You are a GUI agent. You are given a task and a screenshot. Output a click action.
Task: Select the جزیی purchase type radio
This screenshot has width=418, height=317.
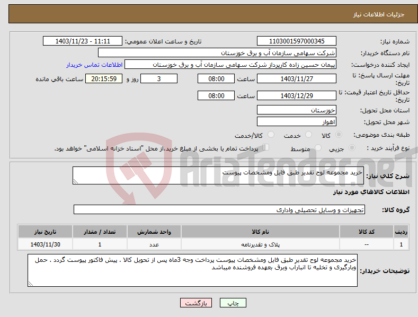pos(352,147)
